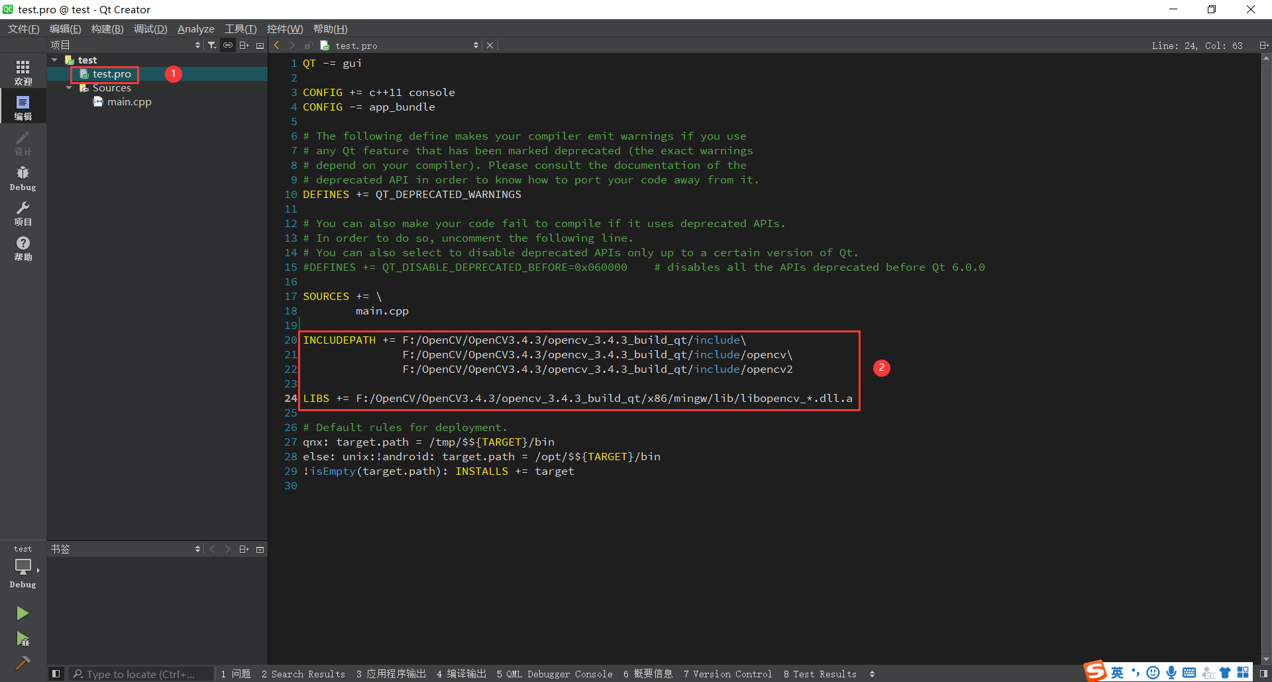Viewport: 1272px width, 682px height.
Task: Split the bookmarks (书签) panel
Action: pyautogui.click(x=244, y=549)
